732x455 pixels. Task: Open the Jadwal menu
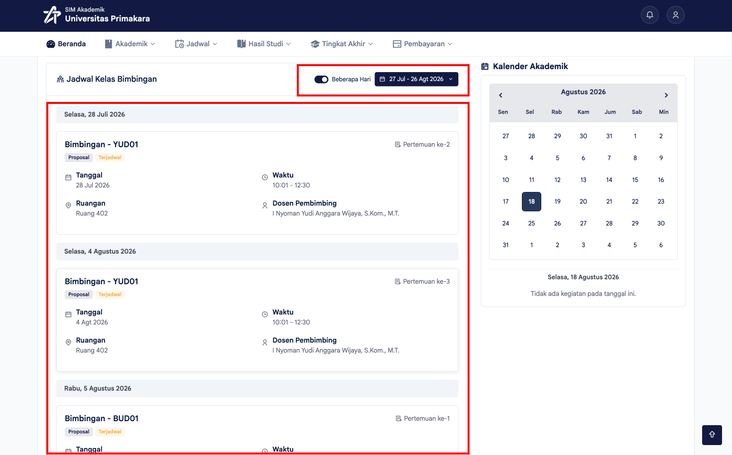[196, 44]
